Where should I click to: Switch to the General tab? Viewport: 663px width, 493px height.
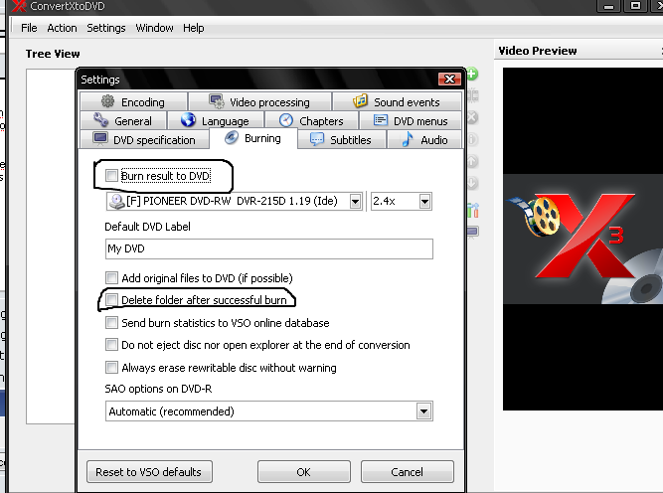tap(123, 120)
